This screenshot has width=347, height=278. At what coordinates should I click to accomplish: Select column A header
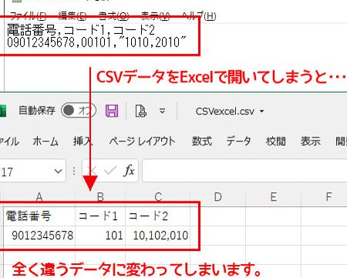pos(39,197)
